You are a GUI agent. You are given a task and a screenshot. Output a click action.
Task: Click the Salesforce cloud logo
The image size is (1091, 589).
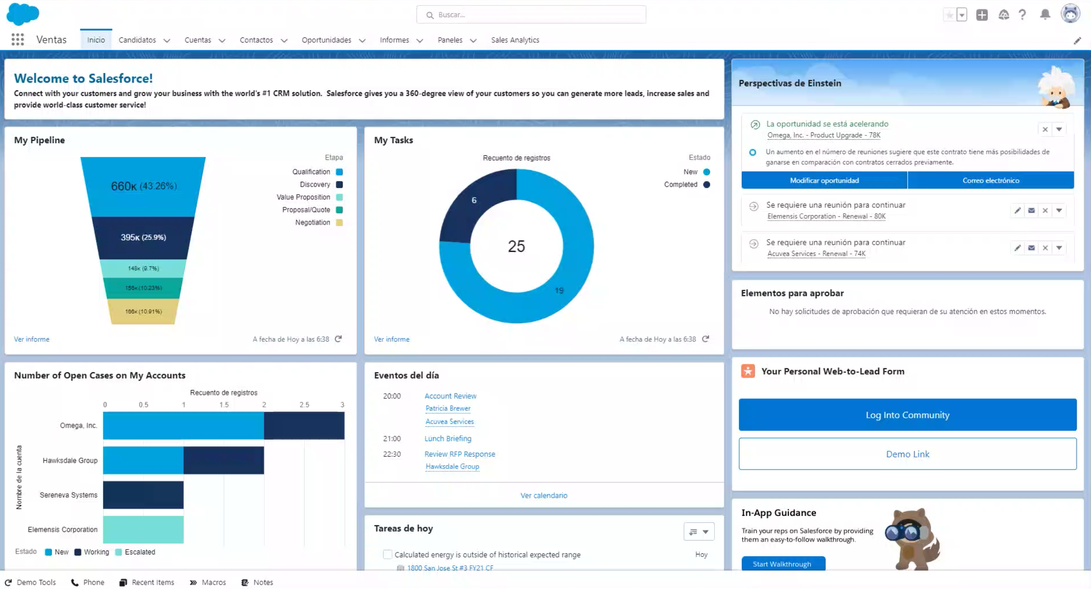23,14
